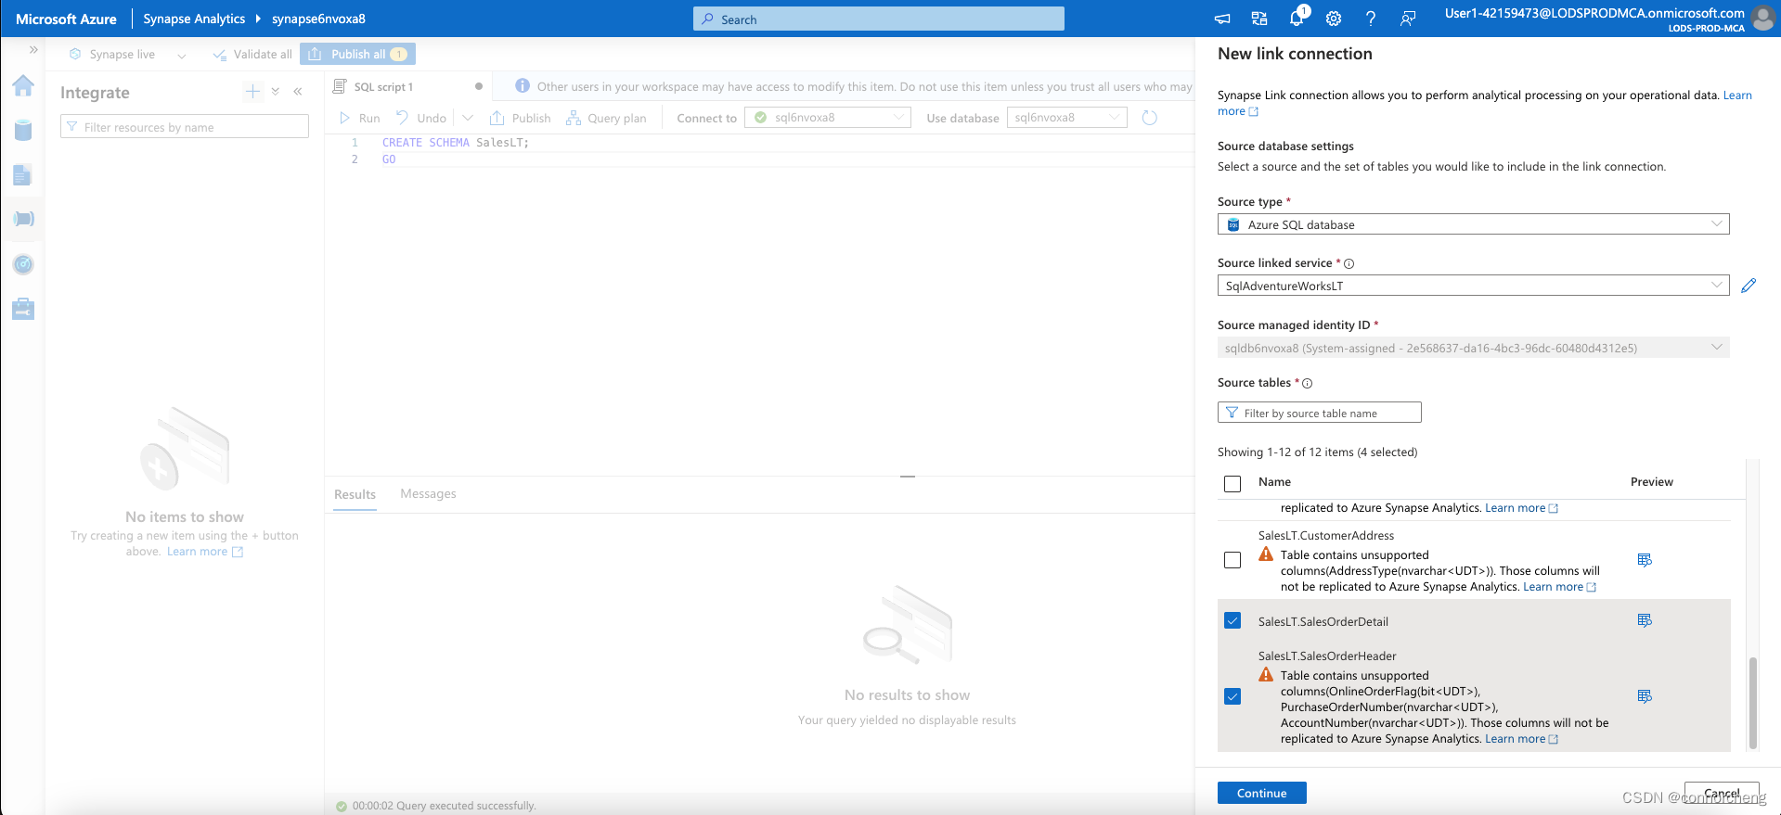This screenshot has width=1781, height=815.
Task: Open the Query plan
Action: coord(606,118)
